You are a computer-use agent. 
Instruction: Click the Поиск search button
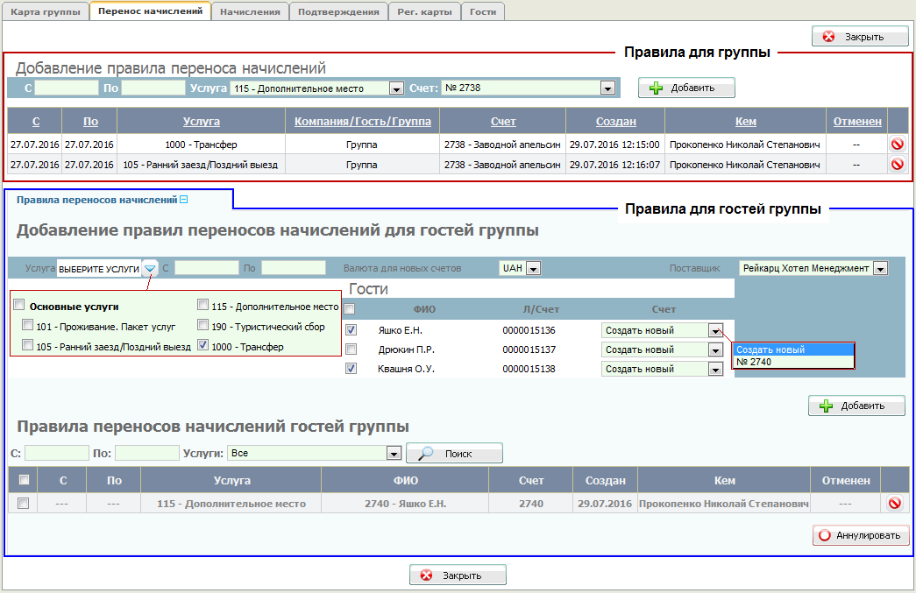[454, 453]
